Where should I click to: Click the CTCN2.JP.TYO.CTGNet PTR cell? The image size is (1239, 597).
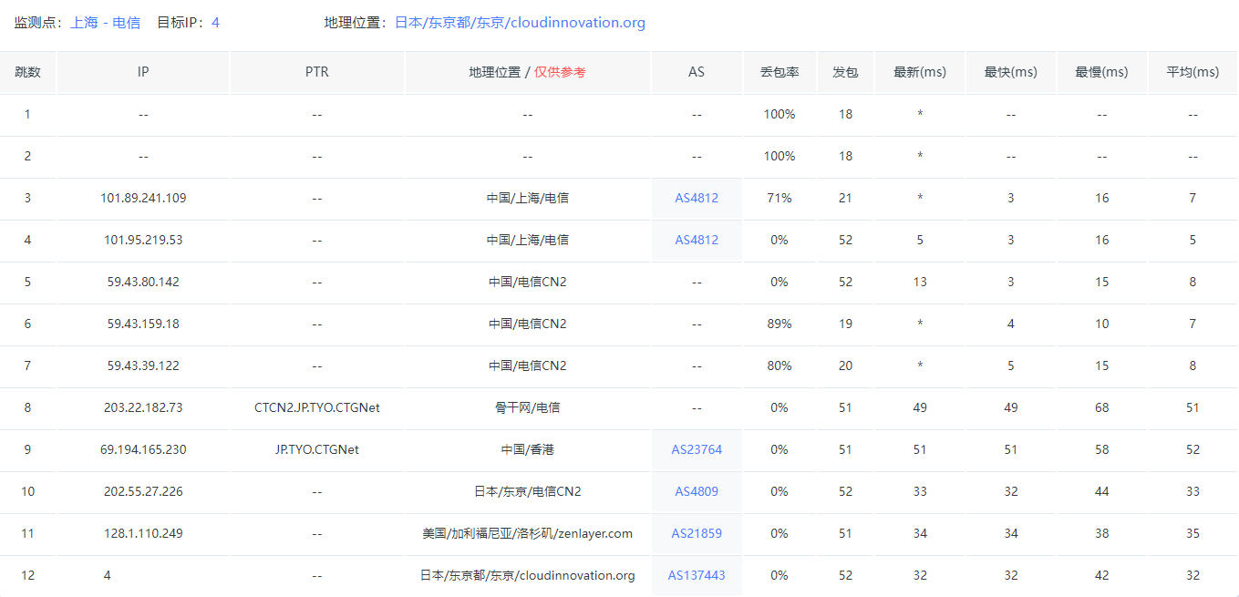coord(317,407)
